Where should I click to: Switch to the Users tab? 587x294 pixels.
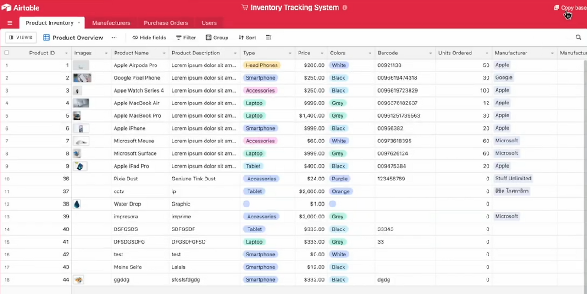click(x=209, y=23)
